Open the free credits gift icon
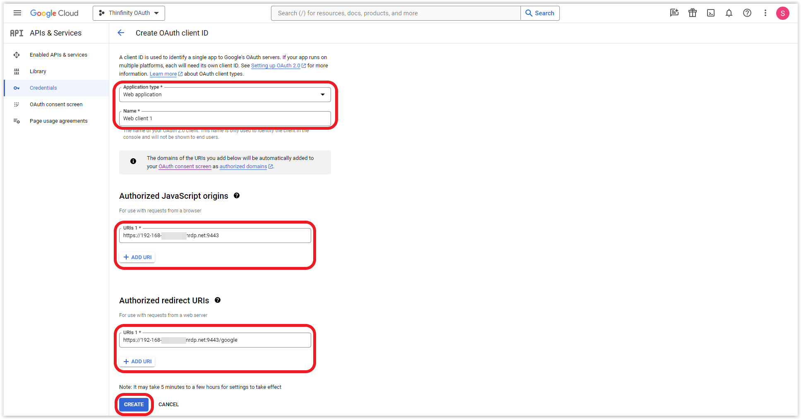 [x=693, y=13]
